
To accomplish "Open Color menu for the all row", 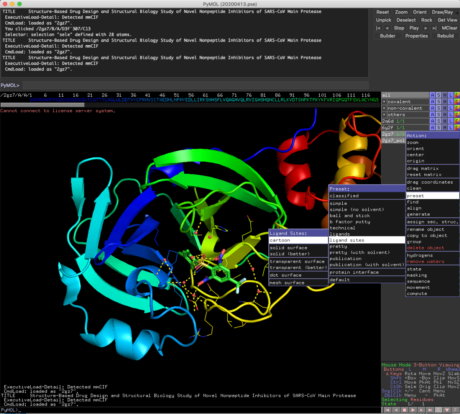I will pyautogui.click(x=457, y=95).
